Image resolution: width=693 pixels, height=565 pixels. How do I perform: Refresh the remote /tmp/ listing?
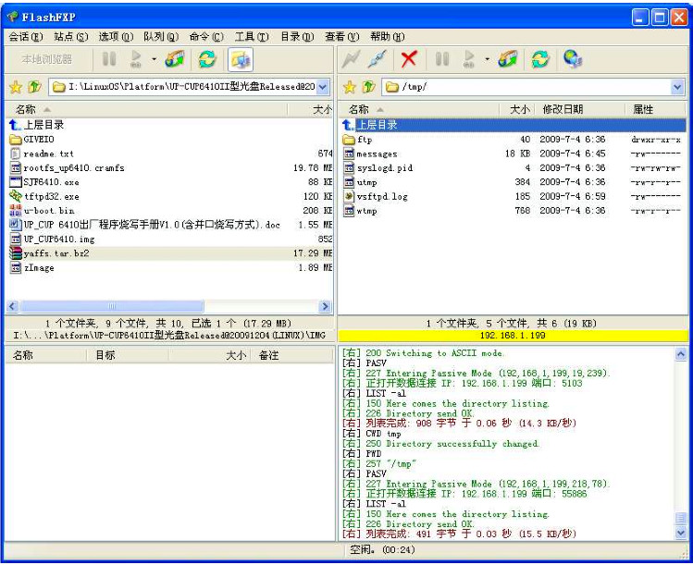click(x=540, y=59)
